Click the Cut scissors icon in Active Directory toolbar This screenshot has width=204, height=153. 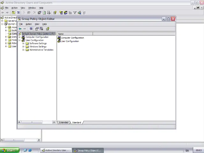pos(24,13)
